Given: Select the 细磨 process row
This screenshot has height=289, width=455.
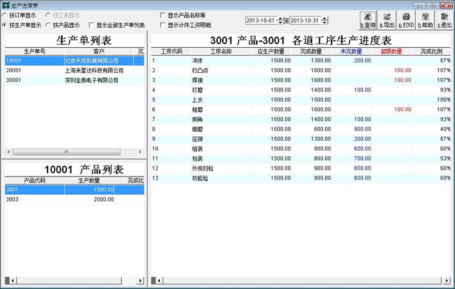Looking at the screenshot, I should click(301, 129).
